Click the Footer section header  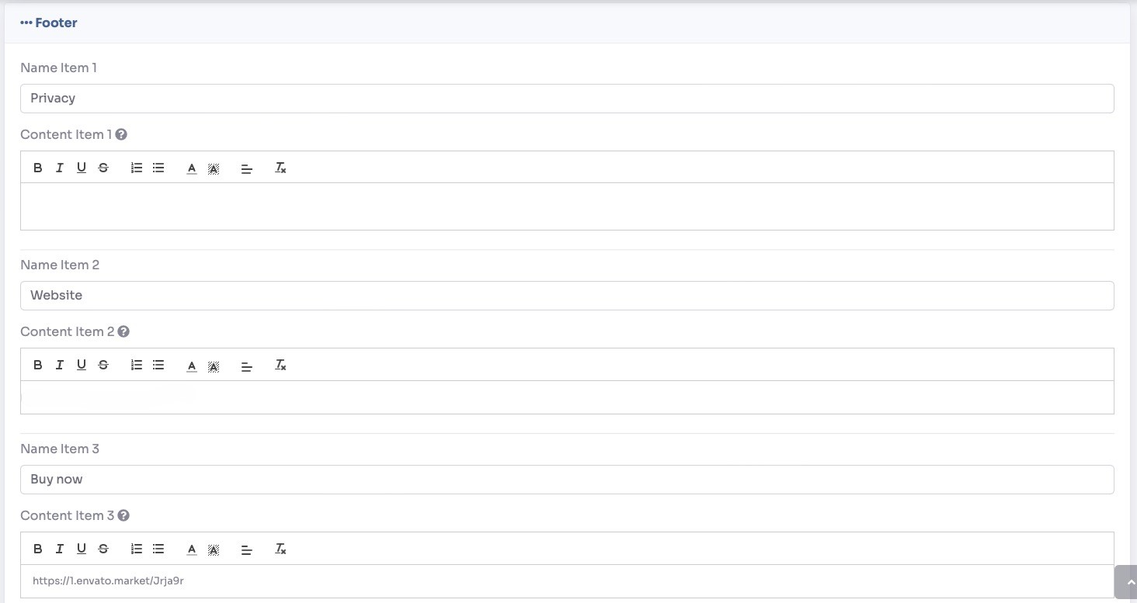click(50, 23)
